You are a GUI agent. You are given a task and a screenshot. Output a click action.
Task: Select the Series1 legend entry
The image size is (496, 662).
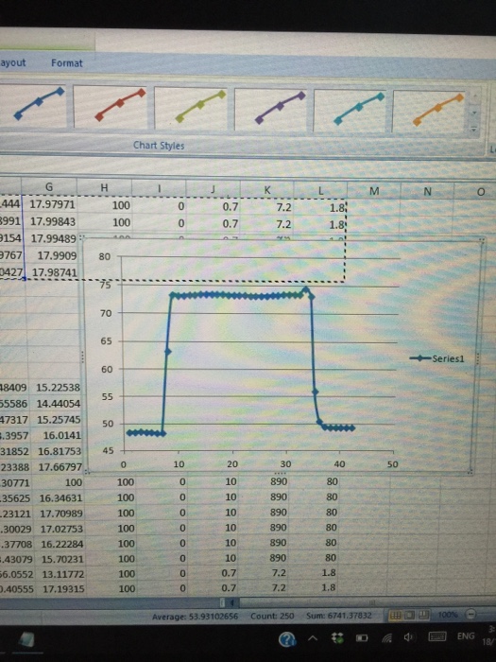436,358
